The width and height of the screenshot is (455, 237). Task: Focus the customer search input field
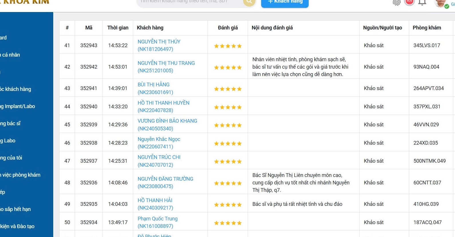[189, 2]
